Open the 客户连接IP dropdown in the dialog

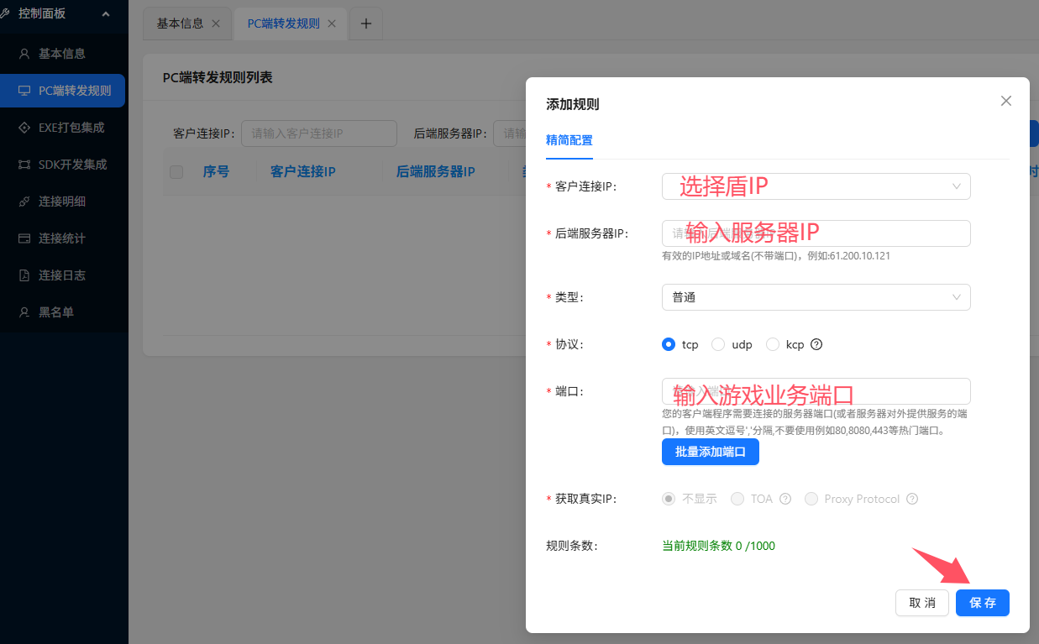click(816, 186)
